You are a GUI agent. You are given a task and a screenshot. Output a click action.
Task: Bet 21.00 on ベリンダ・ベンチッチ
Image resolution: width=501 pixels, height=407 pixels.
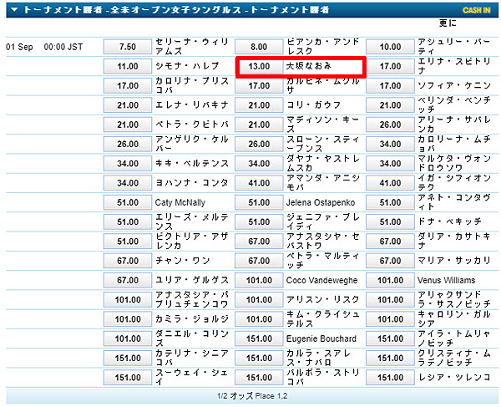click(x=390, y=105)
